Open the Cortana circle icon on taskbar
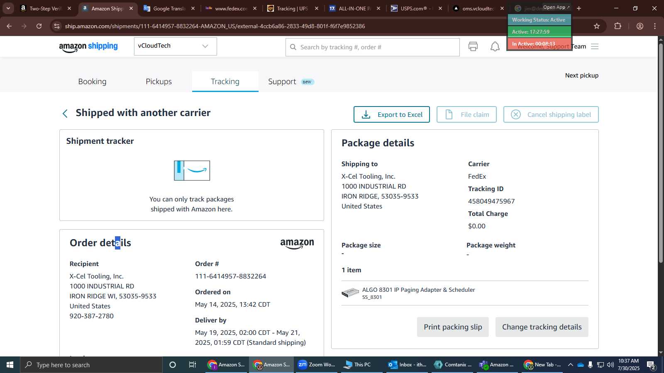Screen dimensions: 664x373 click(x=173, y=365)
